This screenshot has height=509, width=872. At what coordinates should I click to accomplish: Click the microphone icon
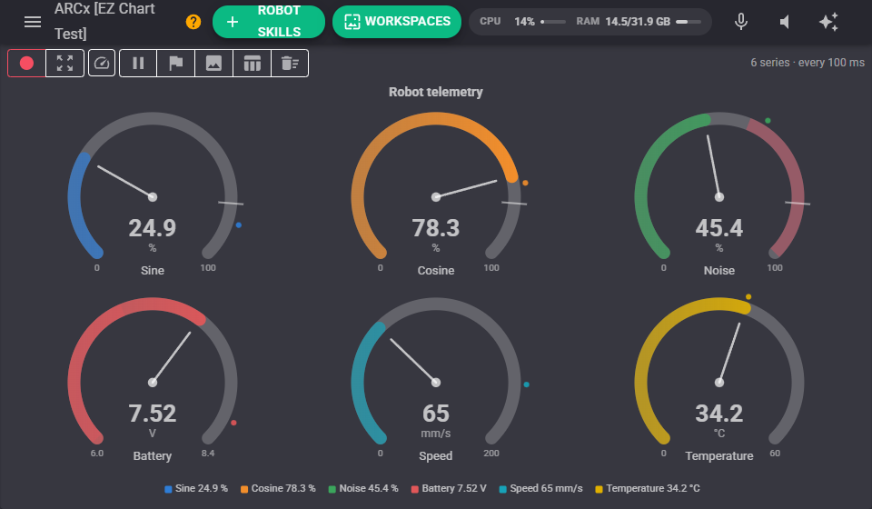[x=741, y=22]
